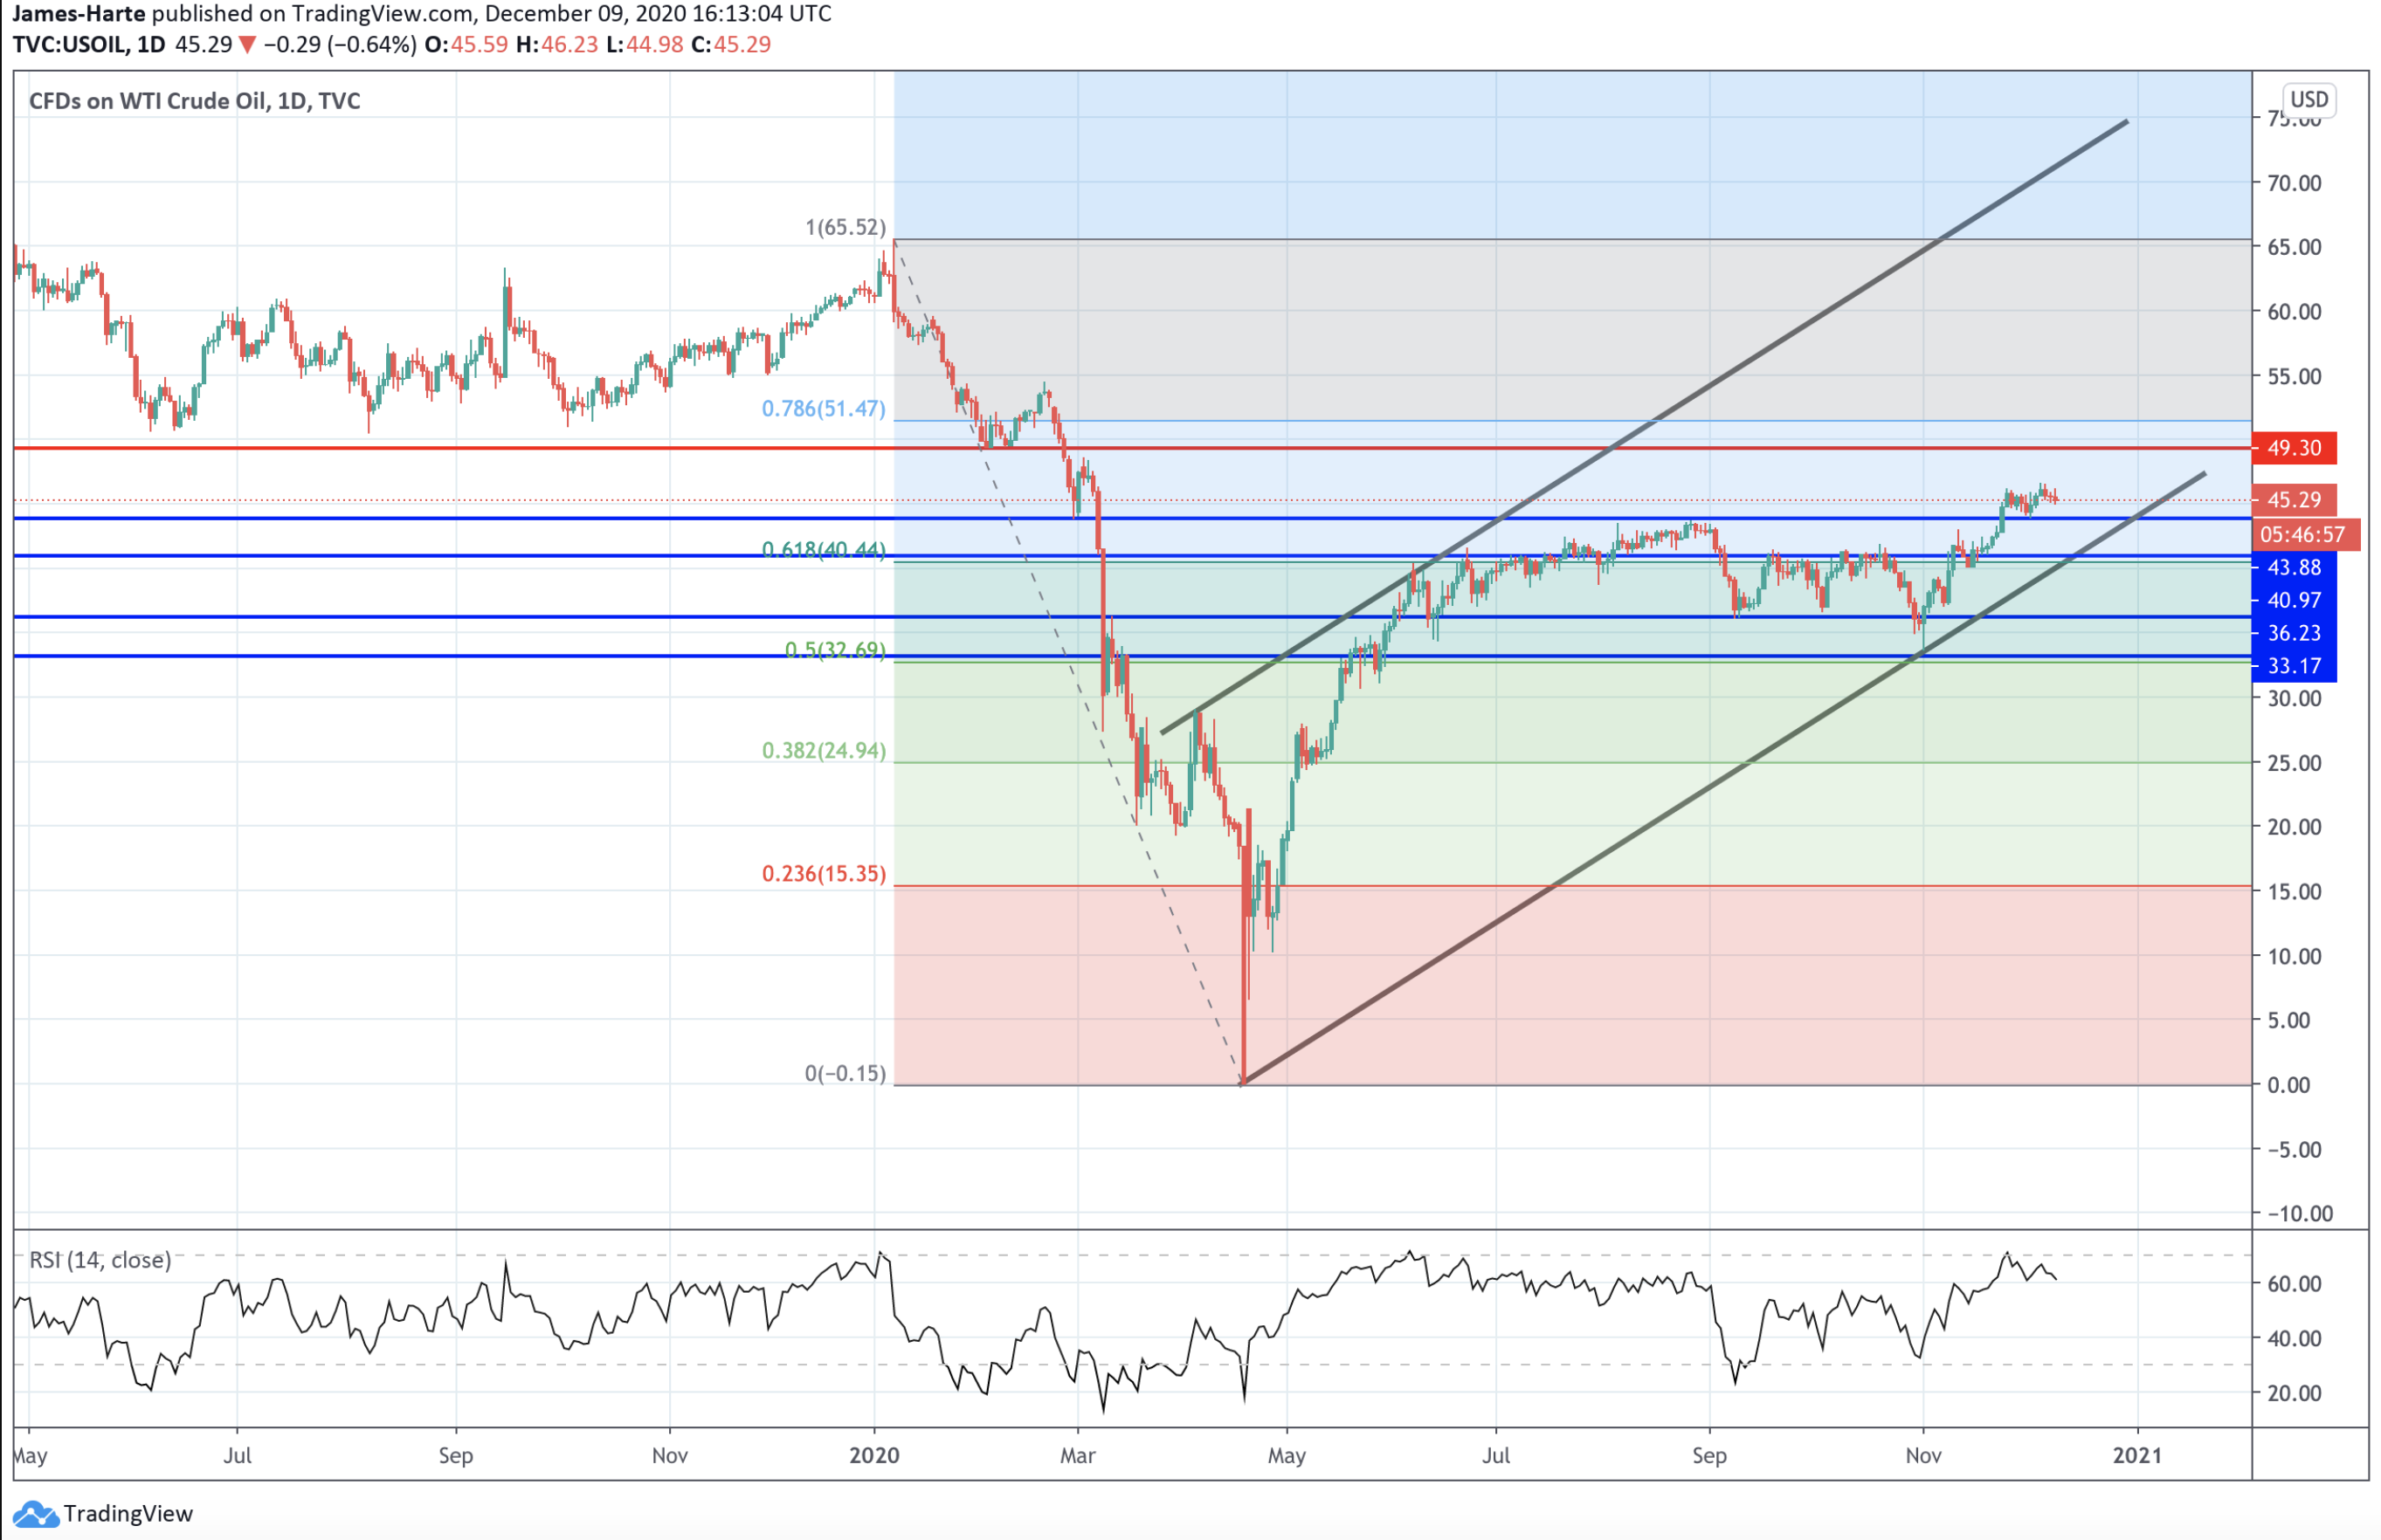
Task: Click the 2020 label on time axis
Action: click(873, 1456)
